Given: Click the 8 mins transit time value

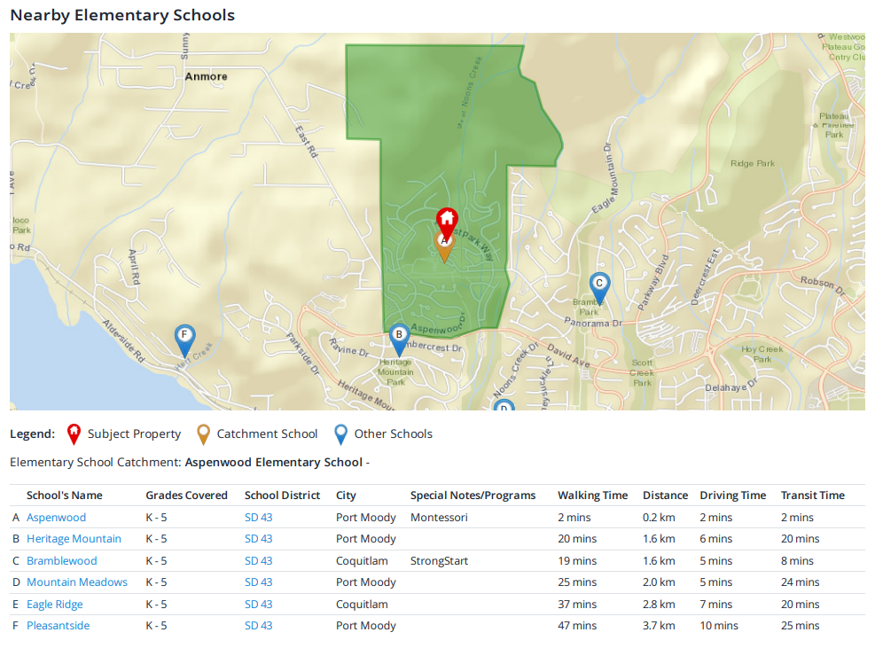Looking at the screenshot, I should [797, 561].
